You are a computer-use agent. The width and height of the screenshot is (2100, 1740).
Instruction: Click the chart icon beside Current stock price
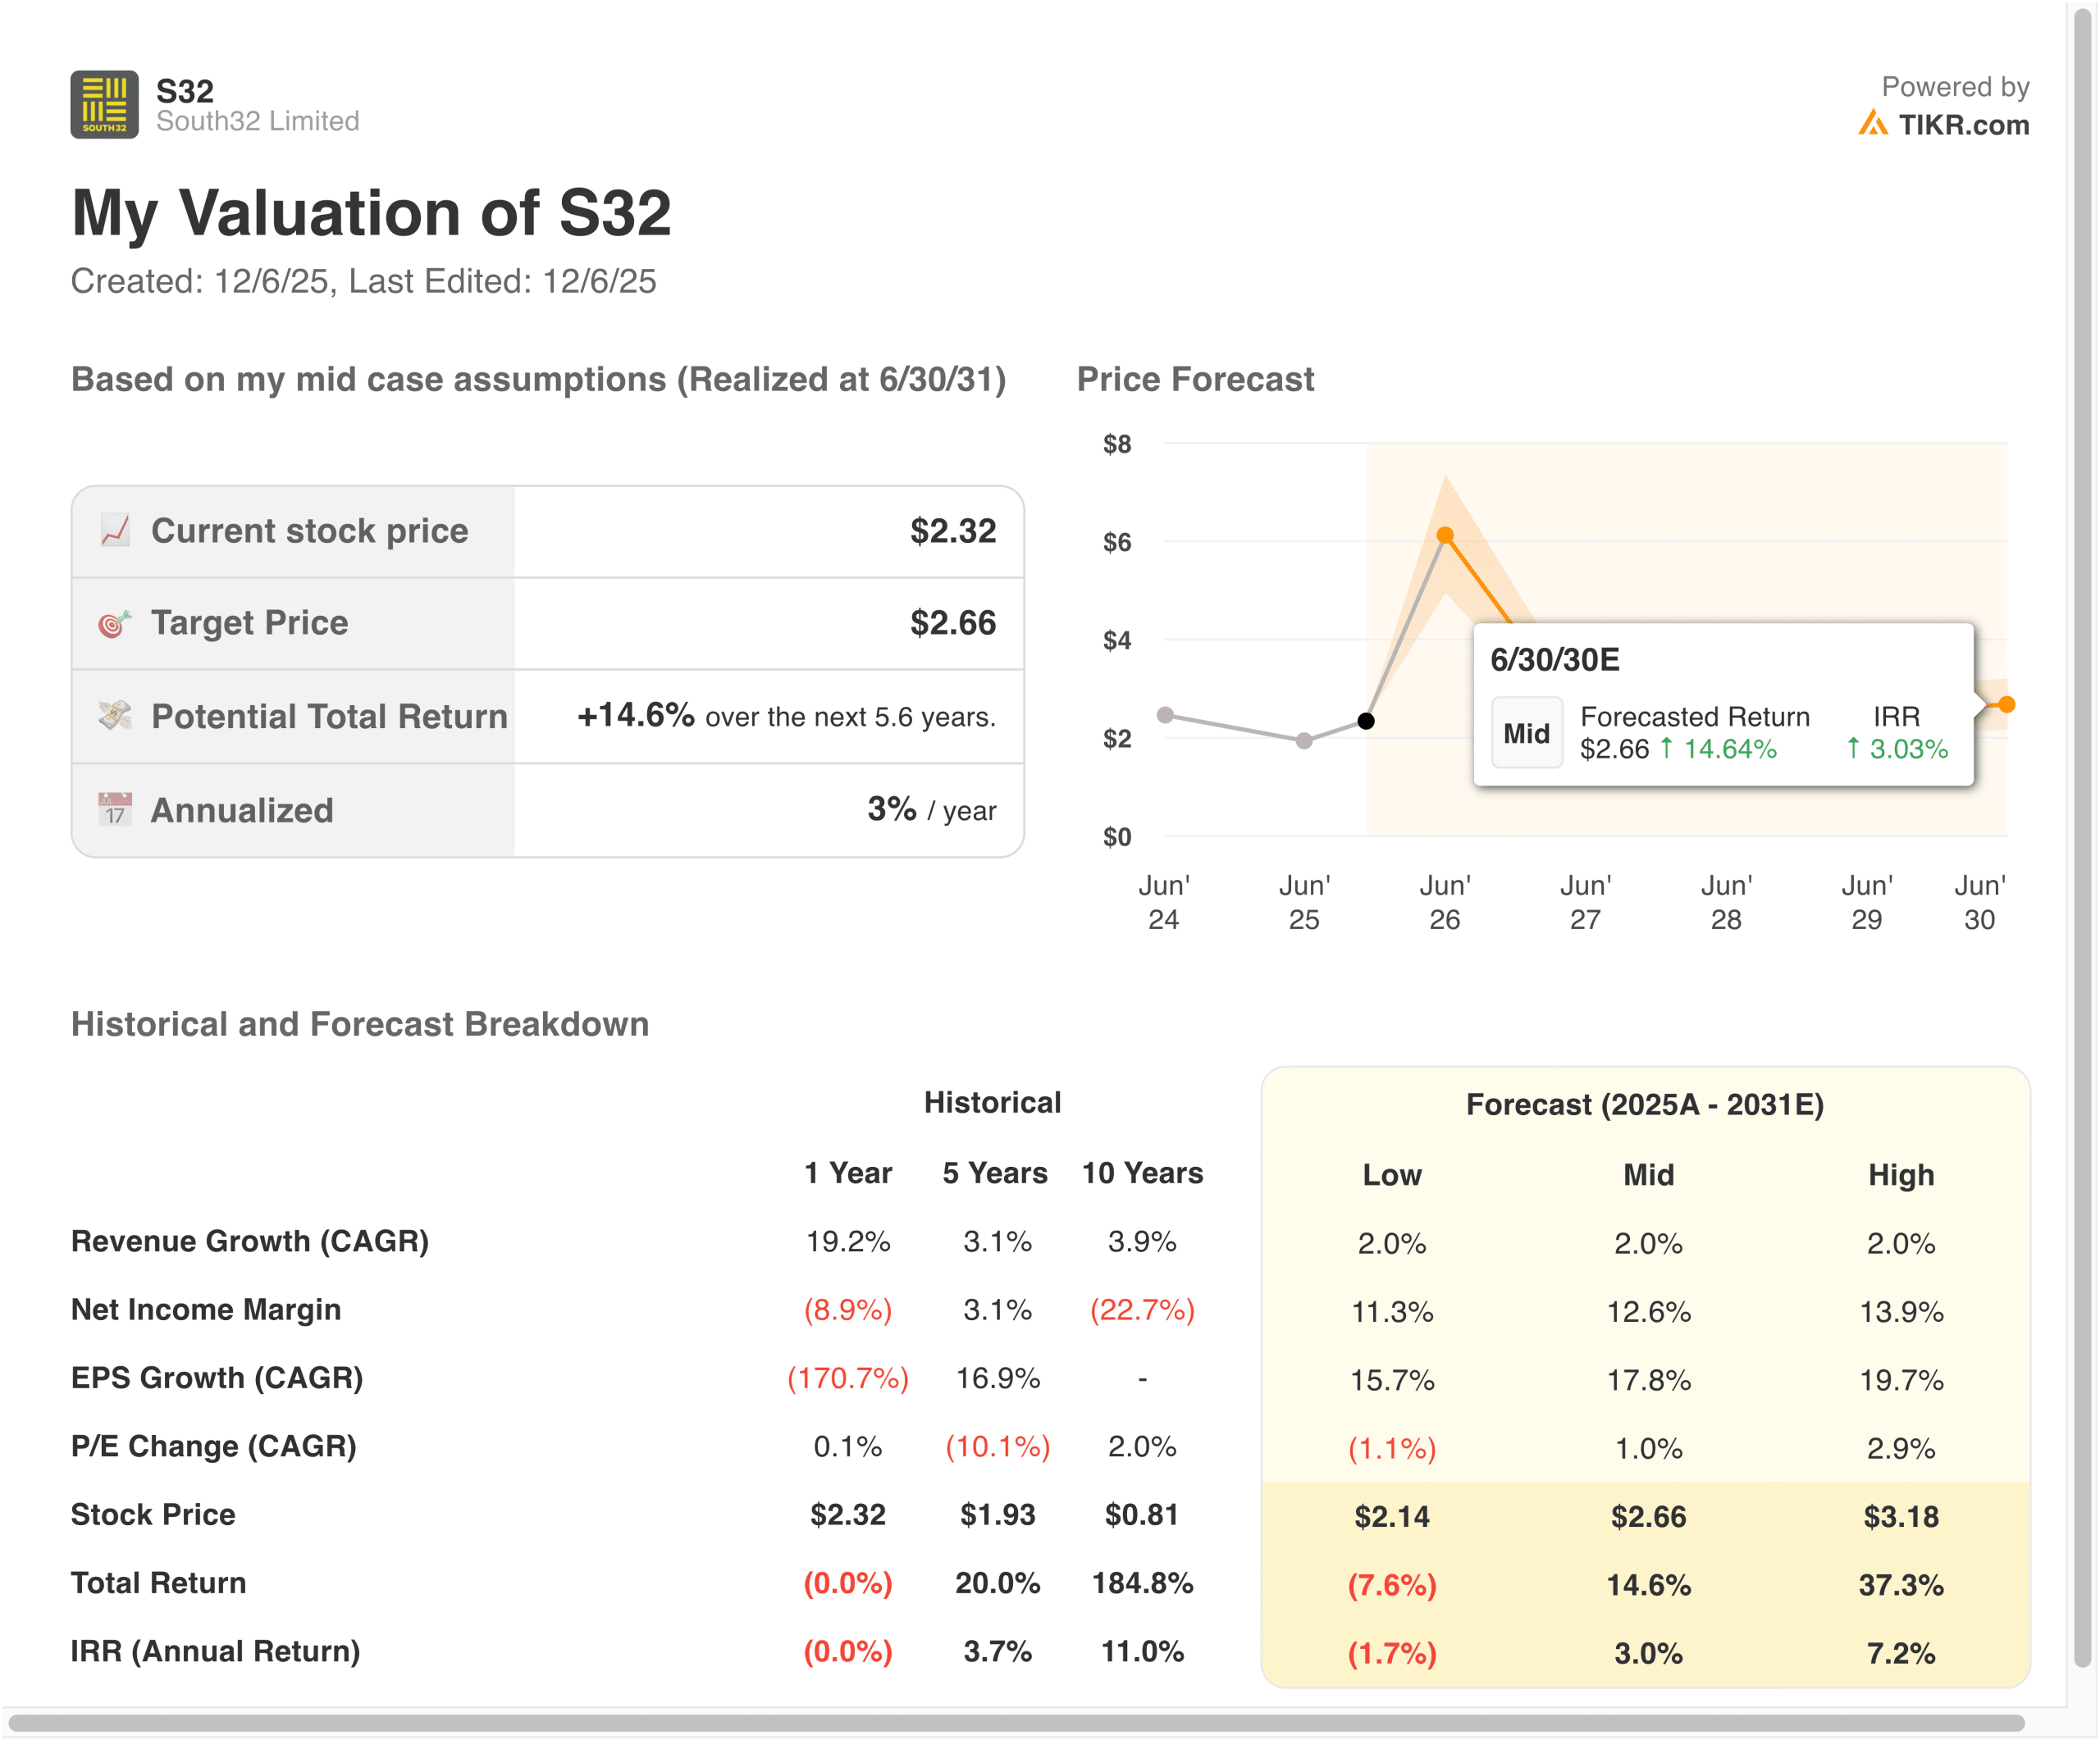coord(115,531)
